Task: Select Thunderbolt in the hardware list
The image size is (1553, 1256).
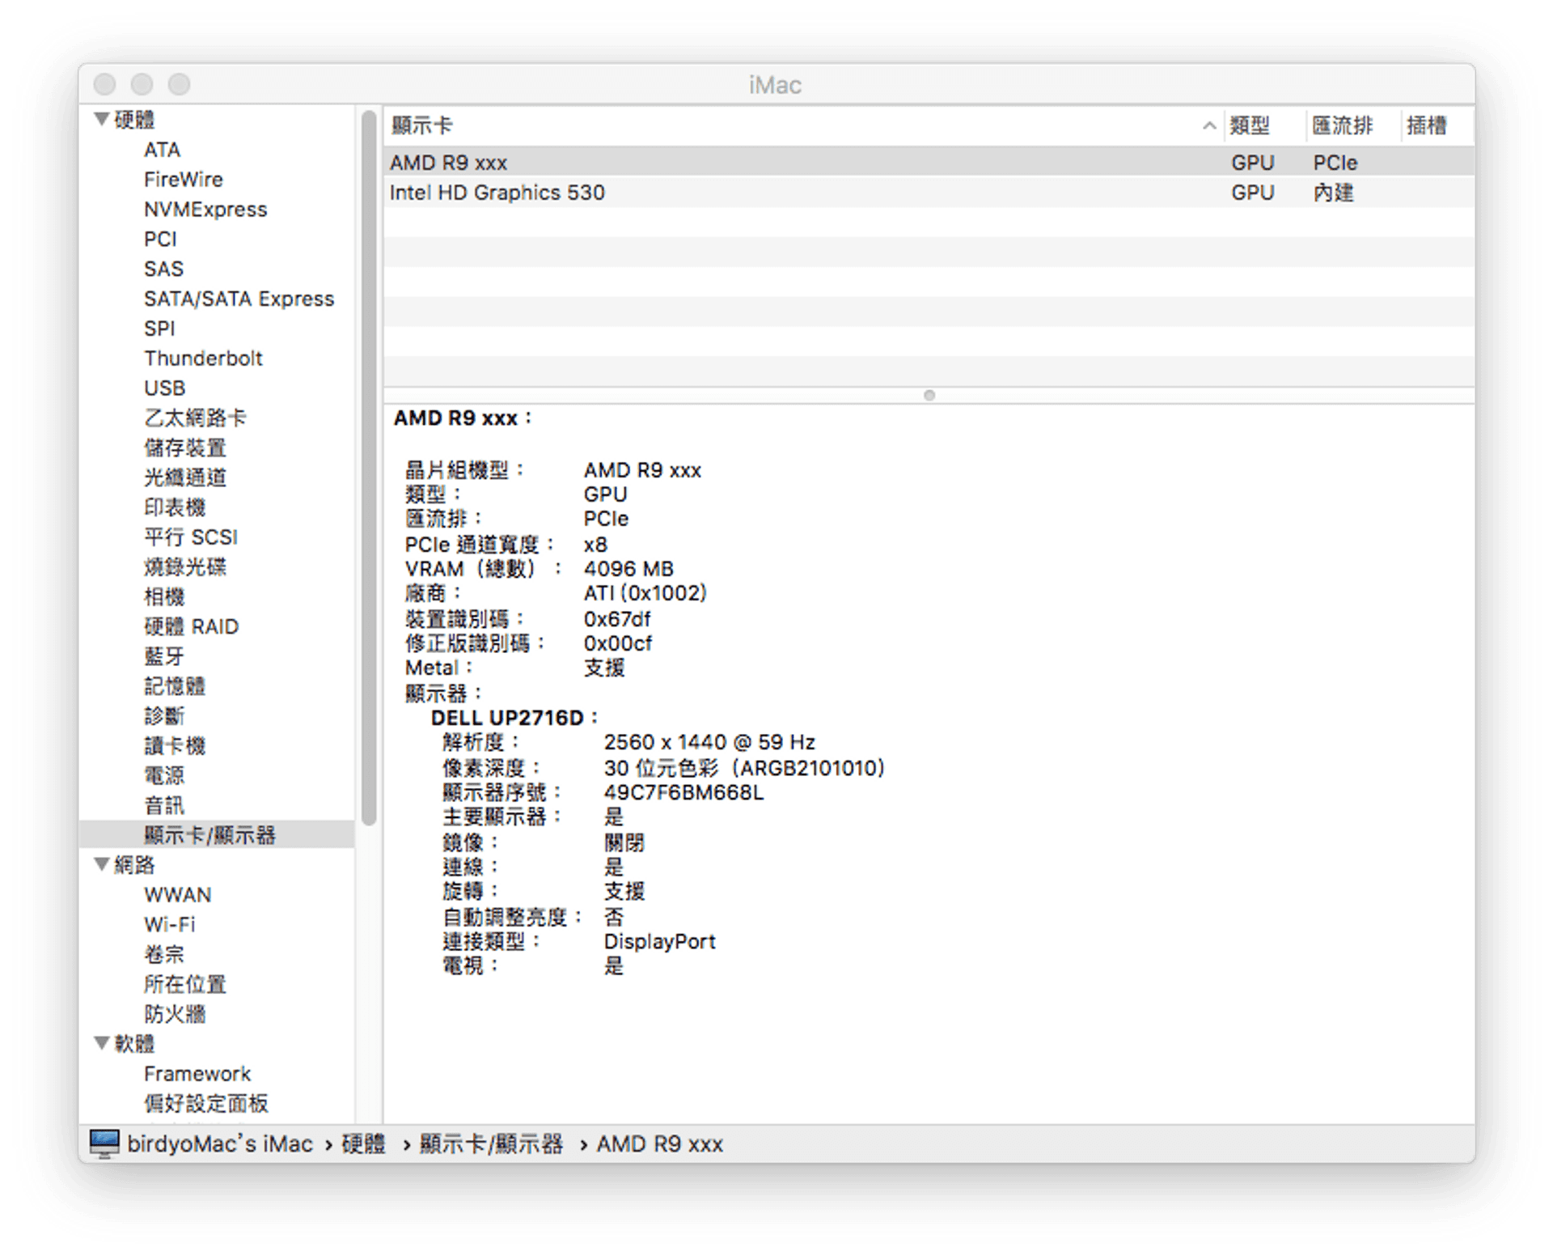Action: click(x=203, y=359)
